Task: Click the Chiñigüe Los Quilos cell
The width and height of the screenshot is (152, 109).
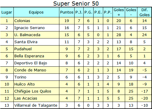Action: 36,91
